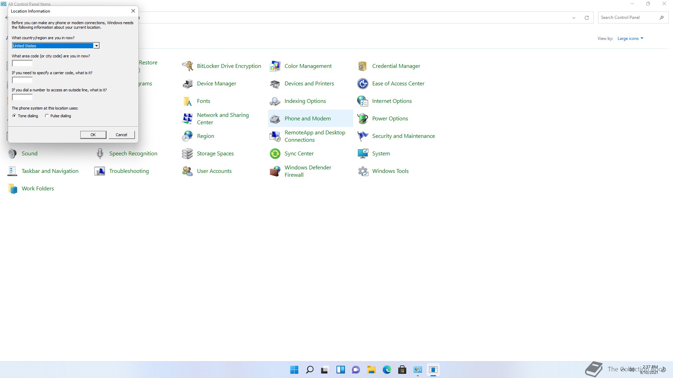
Task: Click the Speech Recognition link text
Action: (133, 153)
